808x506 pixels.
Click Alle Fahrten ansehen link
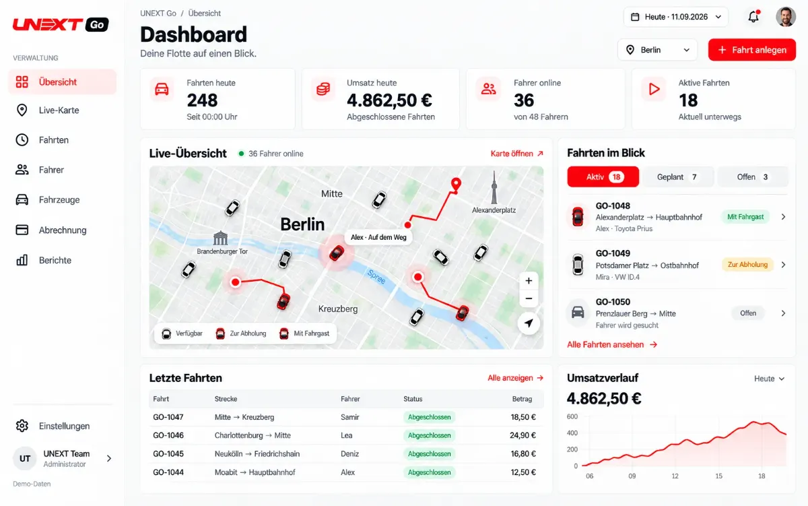pos(612,344)
